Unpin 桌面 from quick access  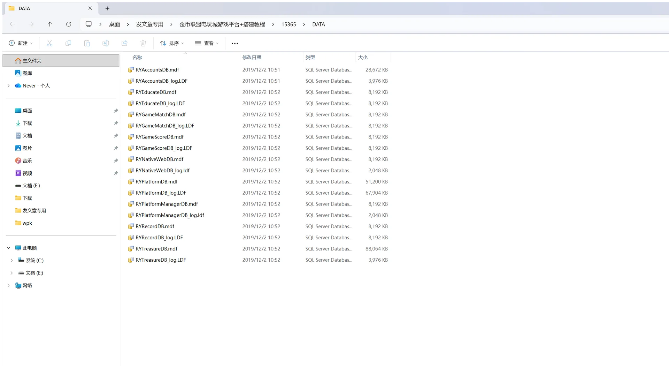116,111
